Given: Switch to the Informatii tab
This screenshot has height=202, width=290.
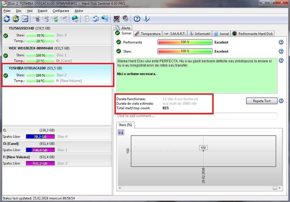Looking at the screenshot, I should coord(200,34).
